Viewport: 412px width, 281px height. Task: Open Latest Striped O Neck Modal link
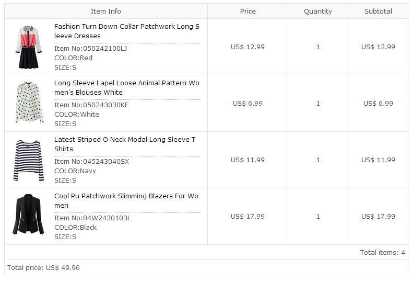point(125,144)
